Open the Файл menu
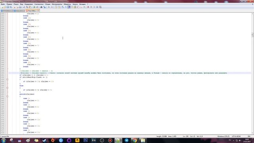254x143 pixels. click(x=3, y=4)
